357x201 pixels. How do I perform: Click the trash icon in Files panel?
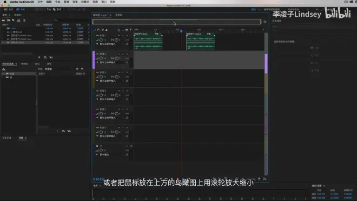[x=24, y=20]
